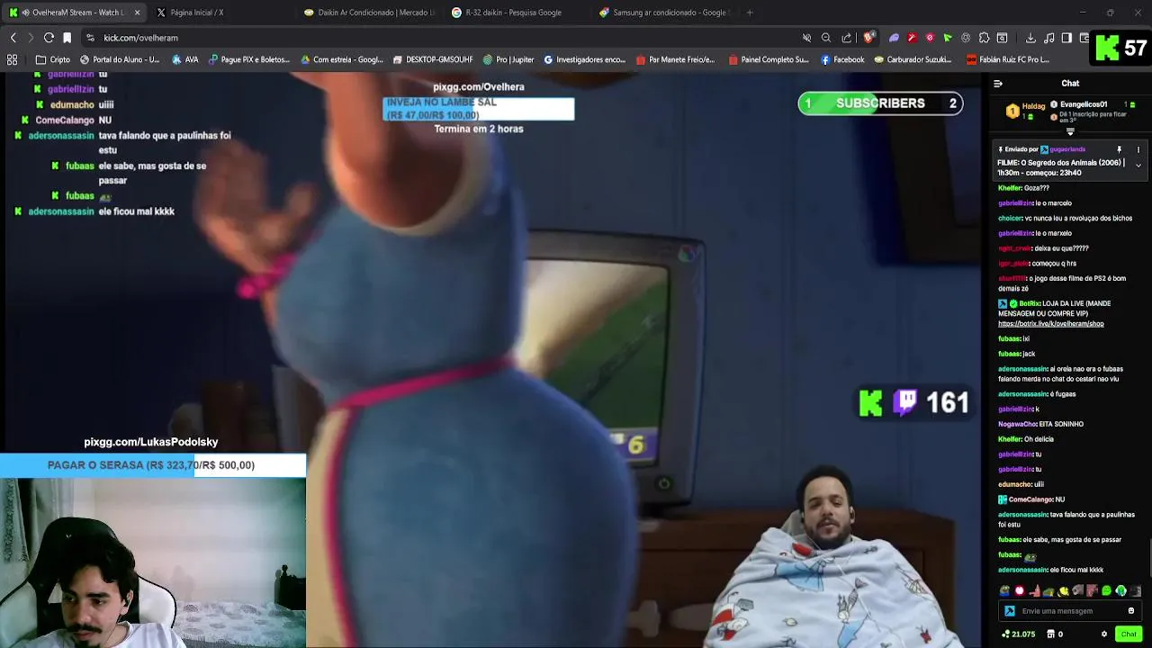The width and height of the screenshot is (1152, 648).
Task: Click PAGAR O SERASA donation progress bar
Action: click(x=153, y=465)
